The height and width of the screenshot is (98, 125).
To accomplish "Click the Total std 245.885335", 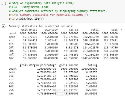I will pyautogui.click(x=91, y=41).
